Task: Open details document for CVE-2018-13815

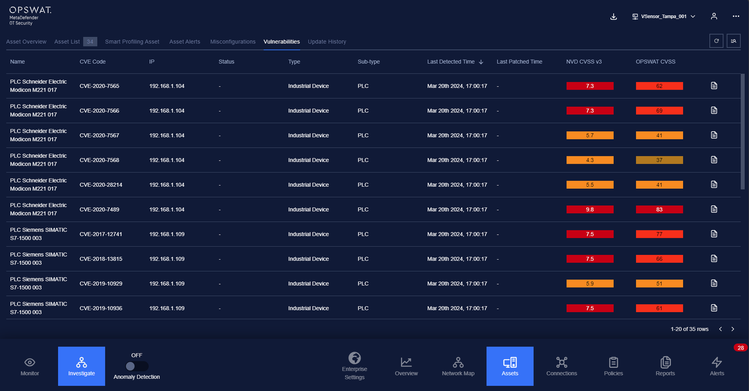Action: point(714,258)
